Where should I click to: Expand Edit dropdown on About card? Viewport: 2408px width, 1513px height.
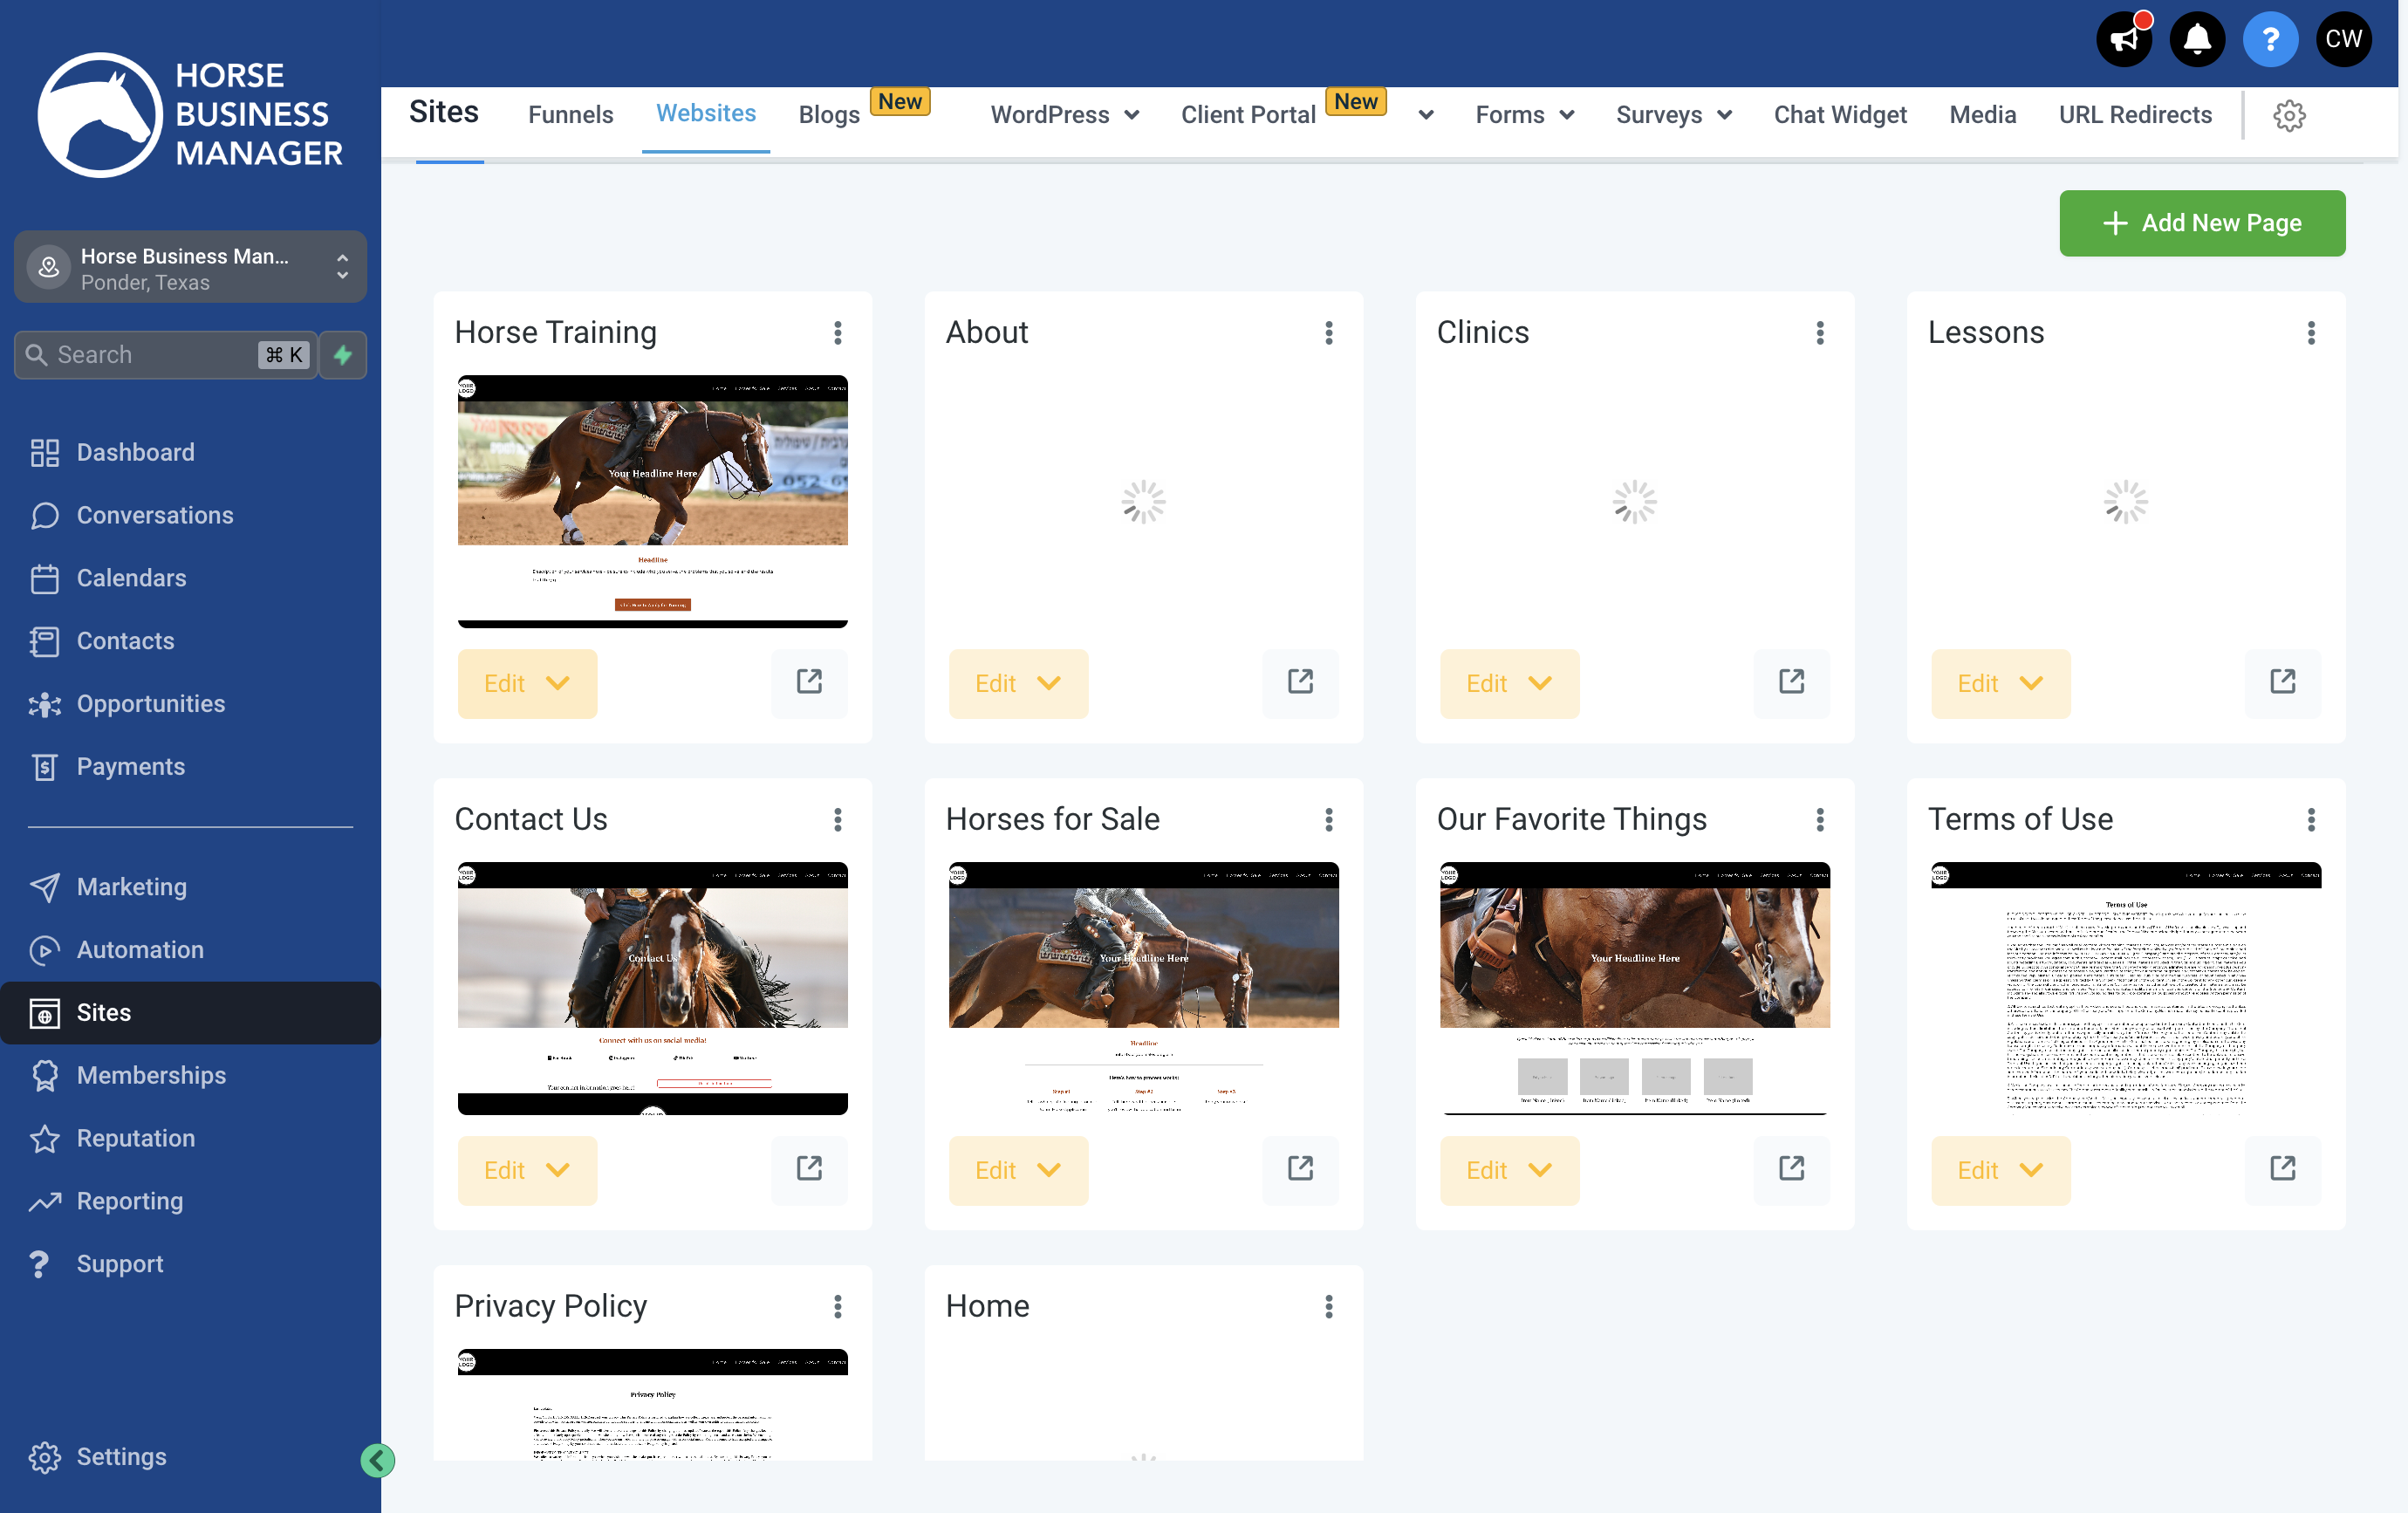coord(1049,684)
